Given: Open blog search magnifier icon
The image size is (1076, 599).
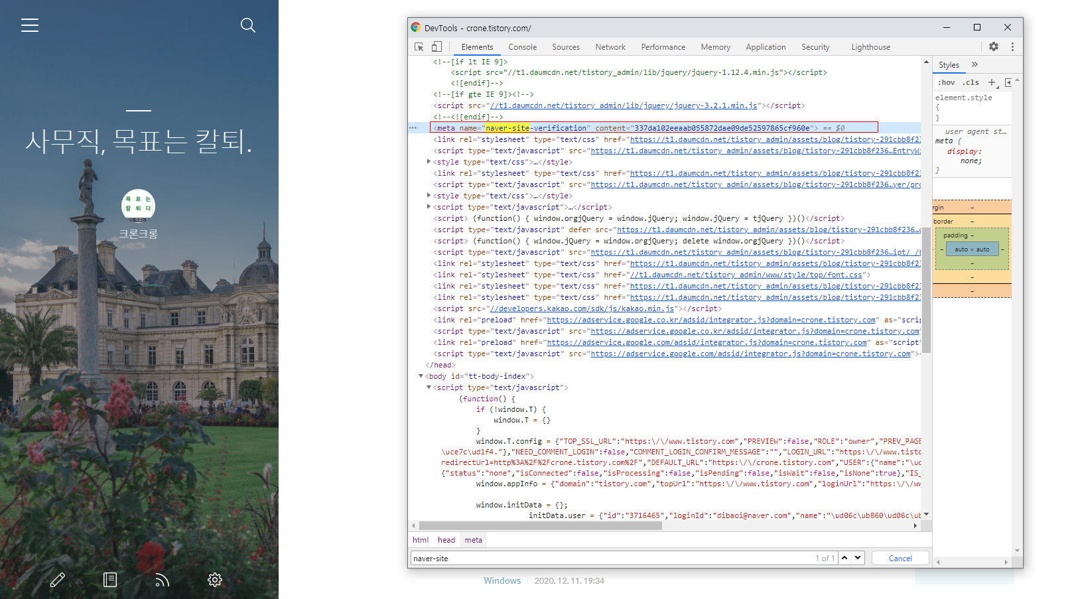Looking at the screenshot, I should pyautogui.click(x=248, y=25).
